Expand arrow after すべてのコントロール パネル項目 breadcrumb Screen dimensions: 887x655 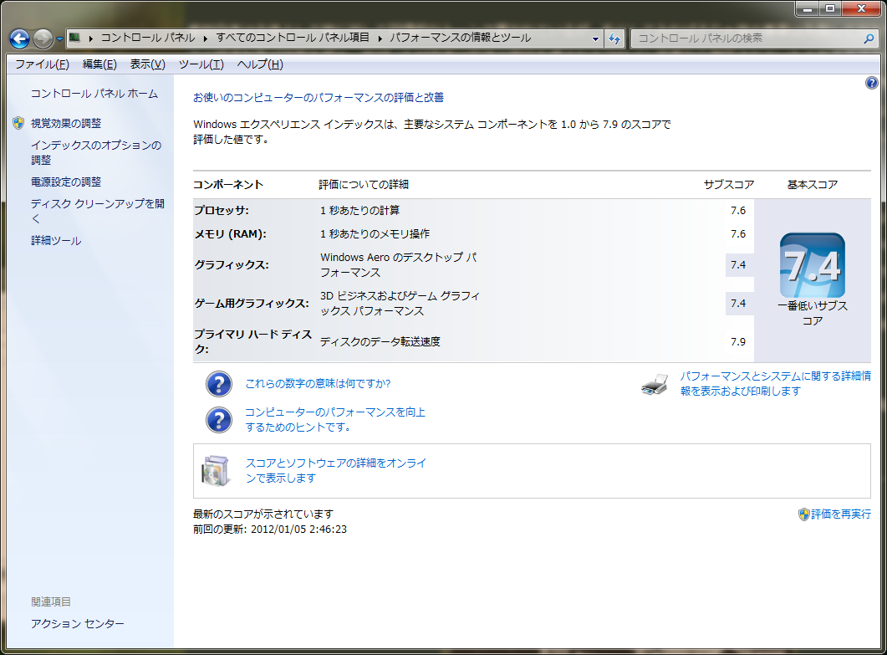point(380,38)
